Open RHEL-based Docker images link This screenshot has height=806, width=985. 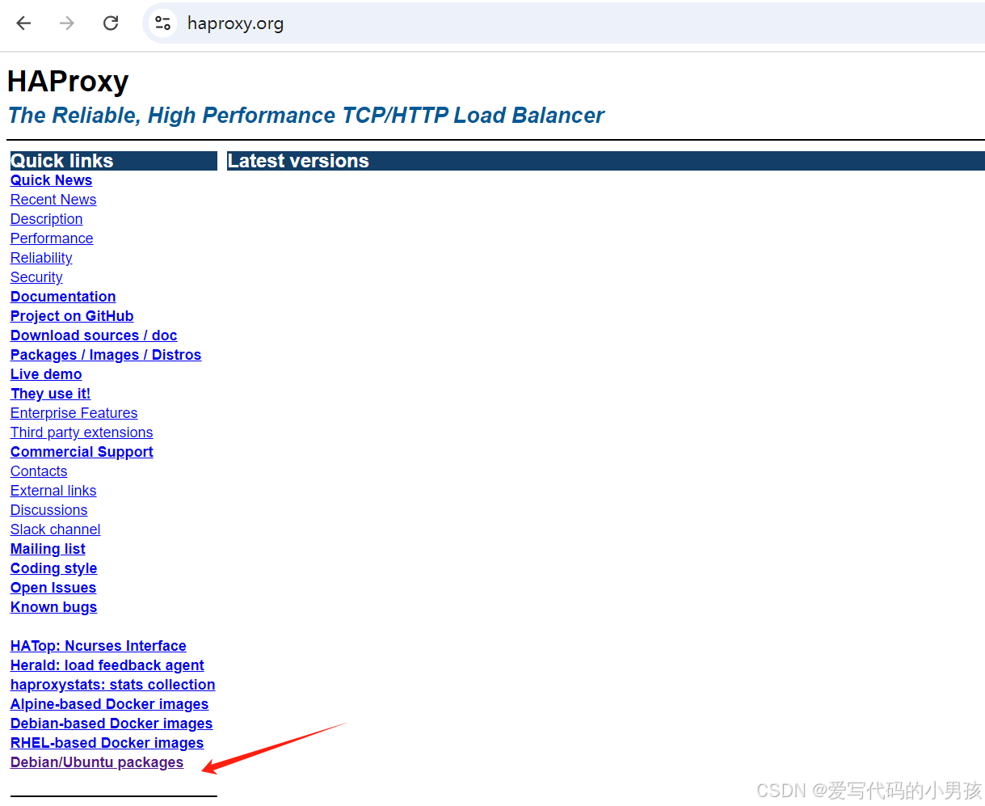(x=107, y=743)
